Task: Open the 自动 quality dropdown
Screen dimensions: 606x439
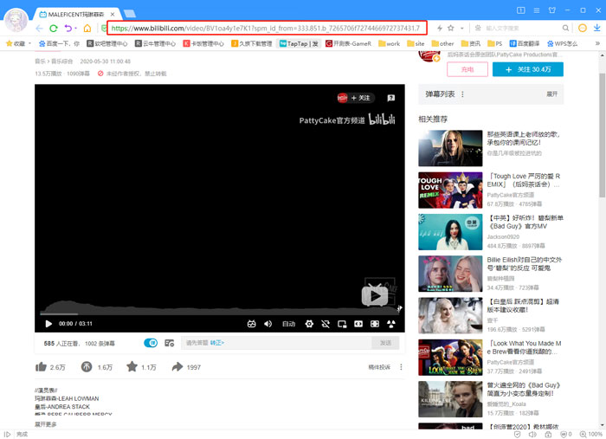Action: pos(288,324)
